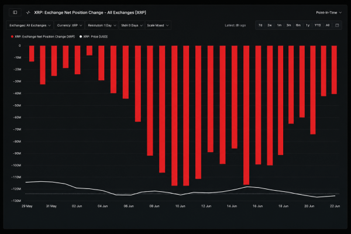The width and height of the screenshot is (351, 234).
Task: Click the chart title XRP: Exchange Net Position Change
Action: coord(90,12)
